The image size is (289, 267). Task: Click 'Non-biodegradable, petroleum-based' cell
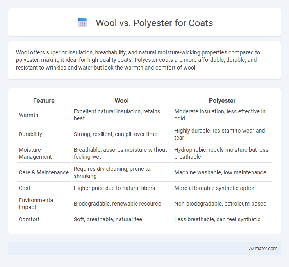point(222,204)
